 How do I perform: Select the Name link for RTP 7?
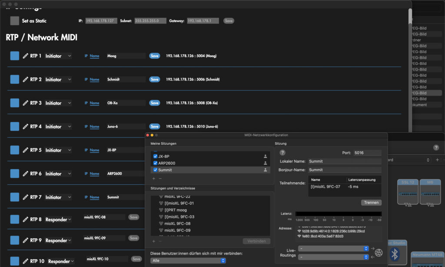(x=94, y=197)
